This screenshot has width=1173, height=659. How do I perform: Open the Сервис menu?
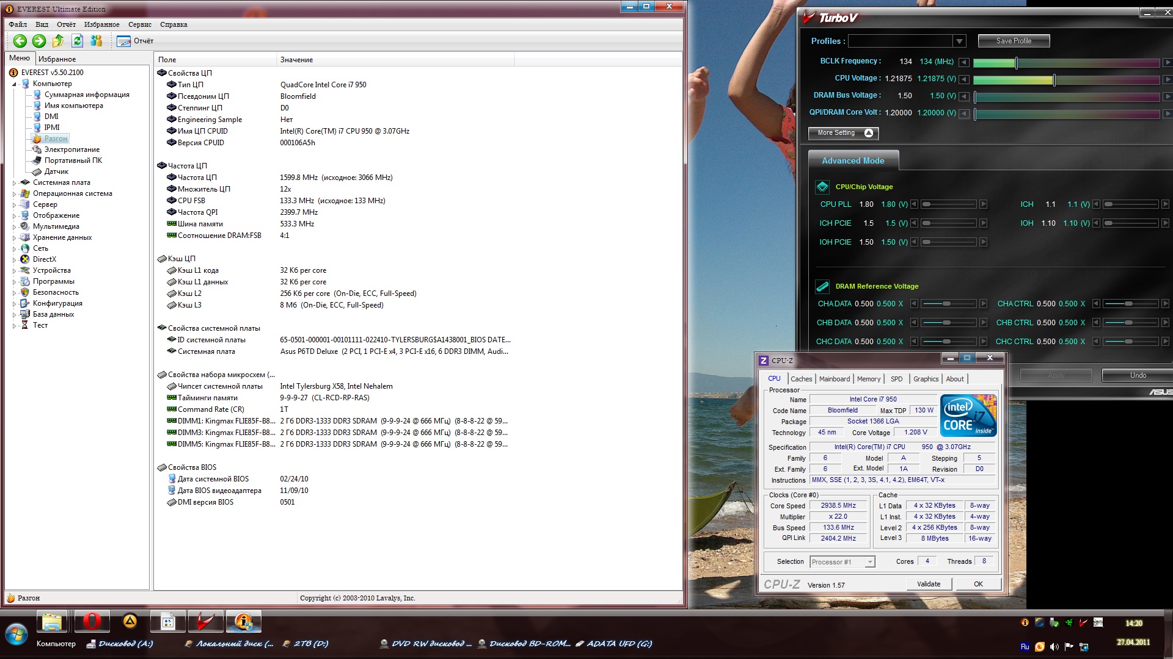pyautogui.click(x=139, y=24)
